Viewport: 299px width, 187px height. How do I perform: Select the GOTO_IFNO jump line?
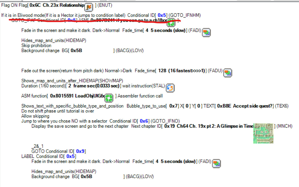(100, 121)
